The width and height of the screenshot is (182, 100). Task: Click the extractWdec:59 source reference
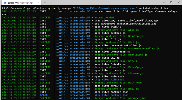point(80,18)
